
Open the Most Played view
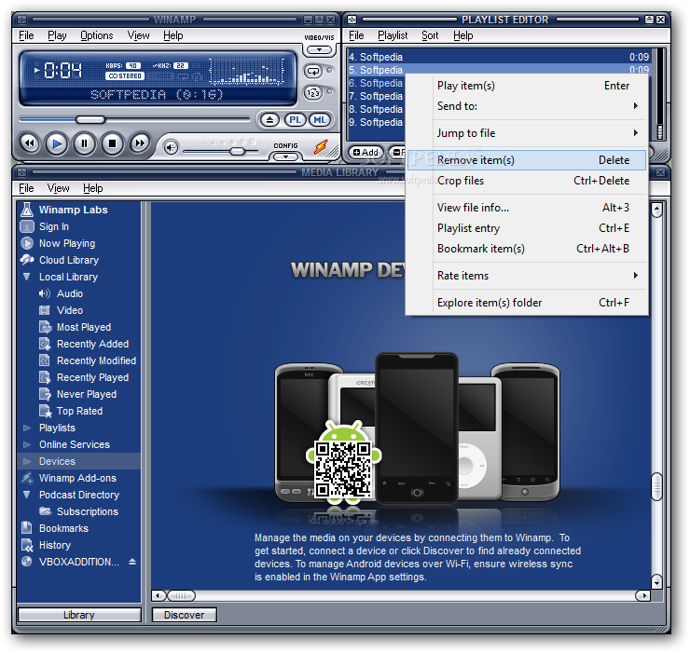pos(84,327)
